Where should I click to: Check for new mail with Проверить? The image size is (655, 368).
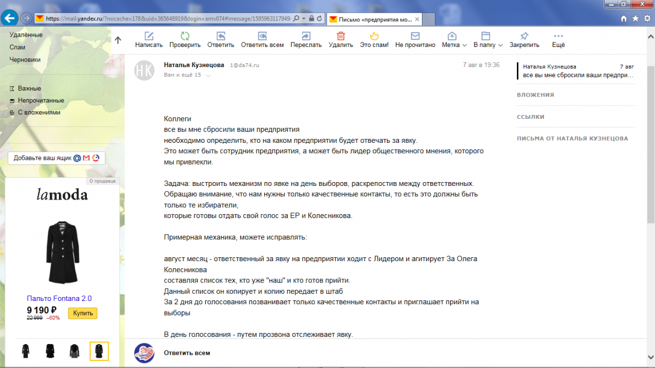pos(185,40)
